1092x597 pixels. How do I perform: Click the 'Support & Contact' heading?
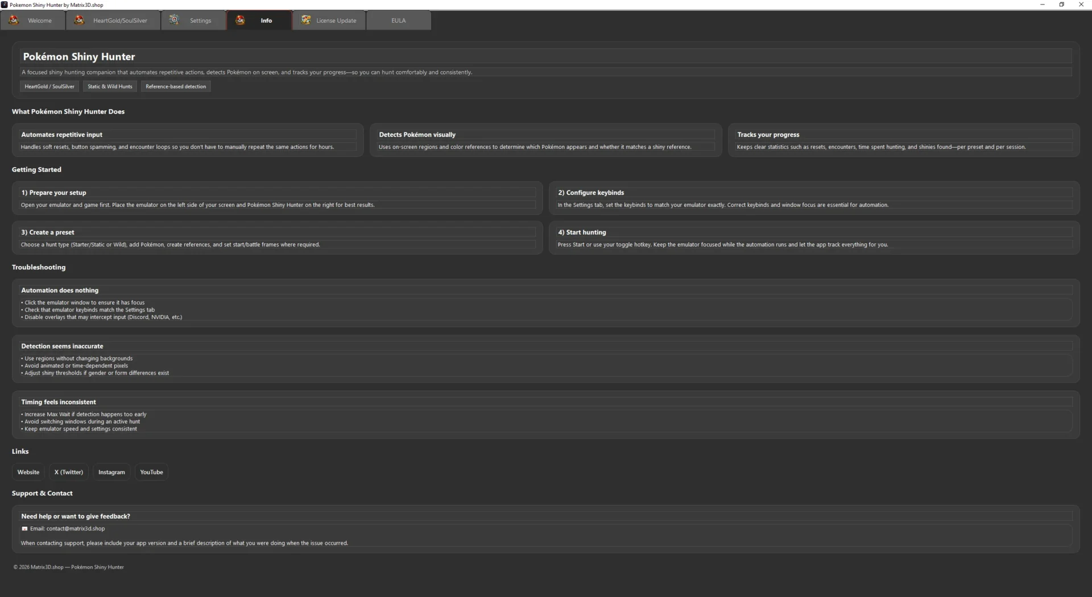point(42,494)
